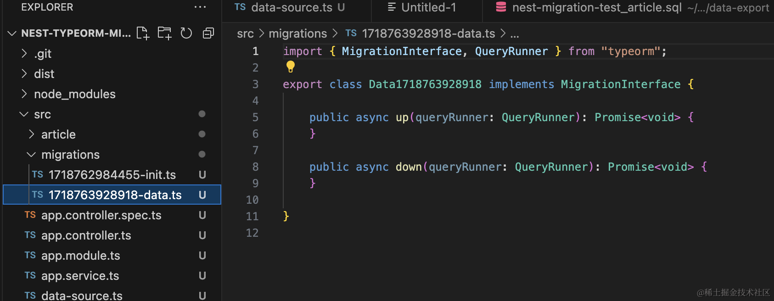Click QueryRunner in the import statement

tap(511, 51)
